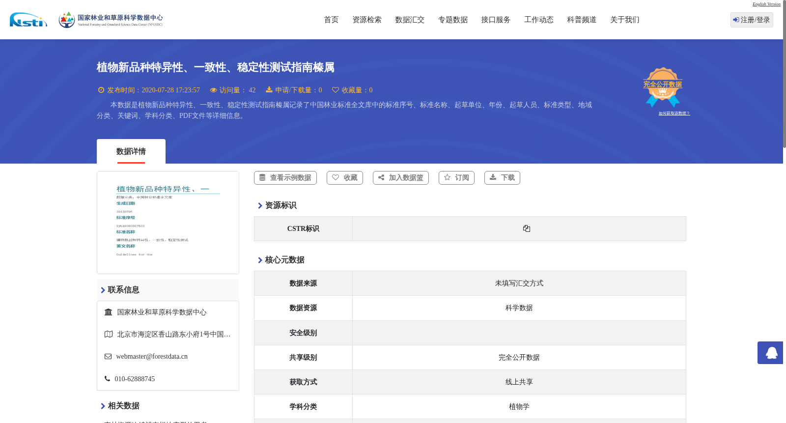Click the NSTI logo

coord(28,20)
